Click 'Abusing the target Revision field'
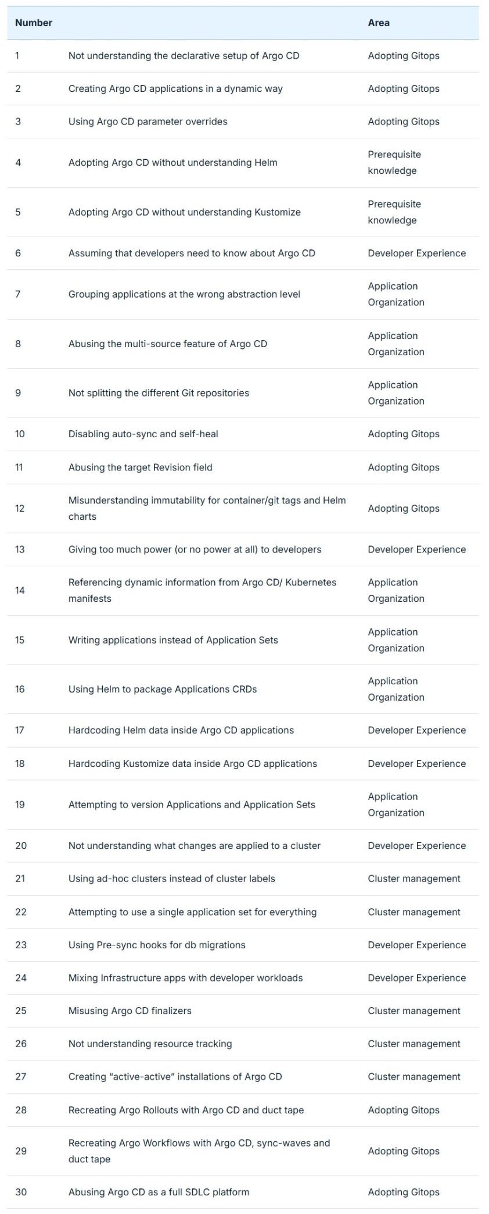The height and width of the screenshot is (1214, 489). point(140,467)
